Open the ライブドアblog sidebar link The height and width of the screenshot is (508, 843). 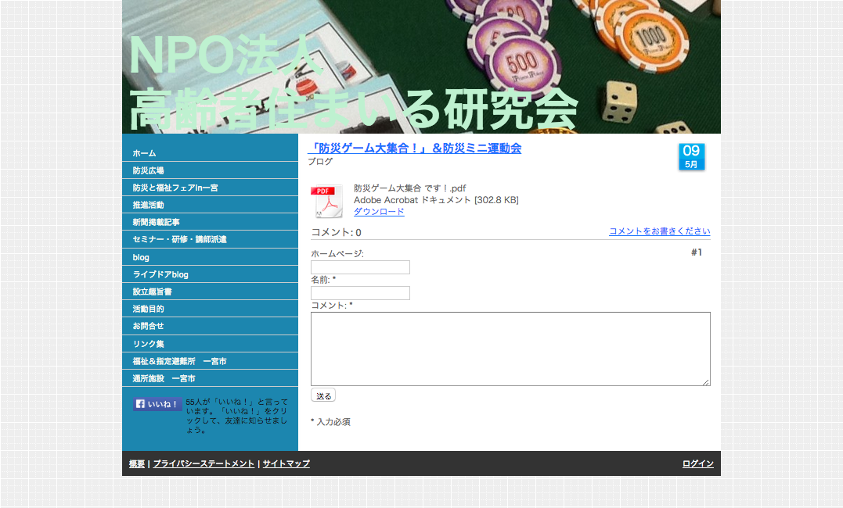coord(160,274)
